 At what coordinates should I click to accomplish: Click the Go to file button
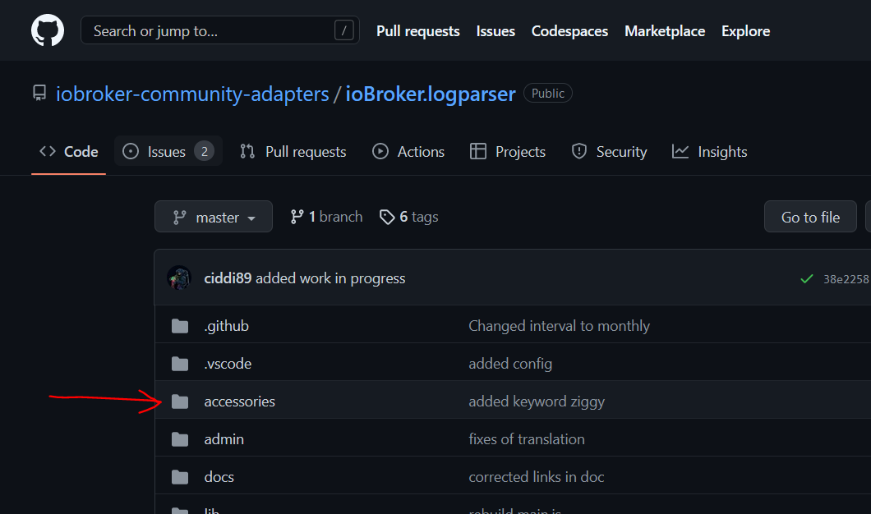coord(810,217)
